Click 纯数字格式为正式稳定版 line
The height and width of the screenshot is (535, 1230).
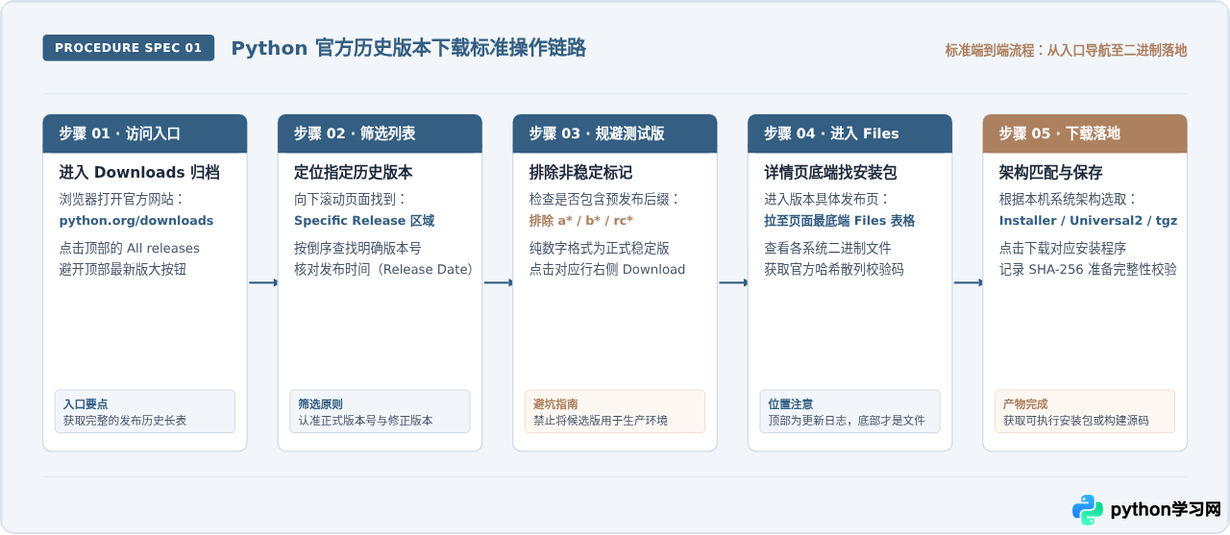tap(600, 248)
